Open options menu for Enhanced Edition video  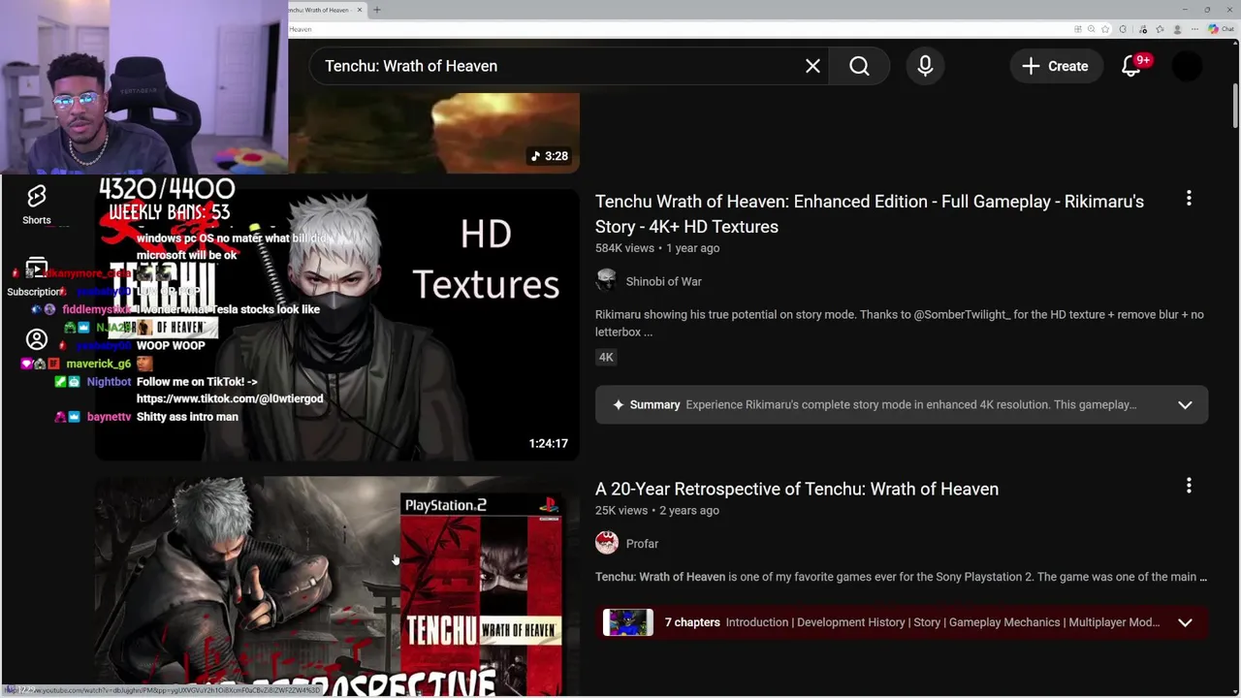click(1189, 199)
